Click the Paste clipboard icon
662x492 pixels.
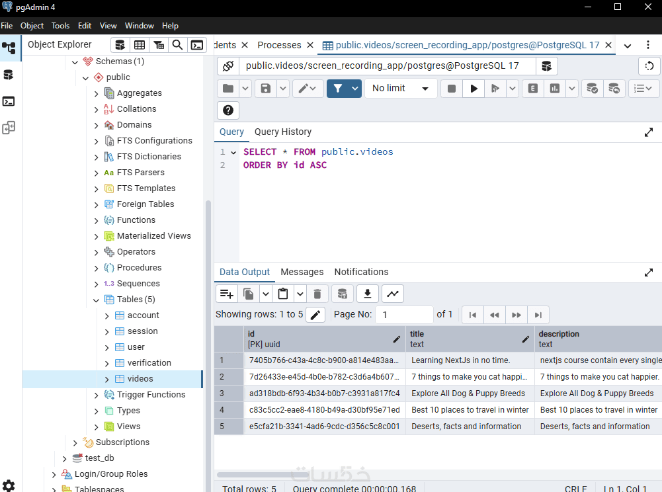[x=283, y=294]
